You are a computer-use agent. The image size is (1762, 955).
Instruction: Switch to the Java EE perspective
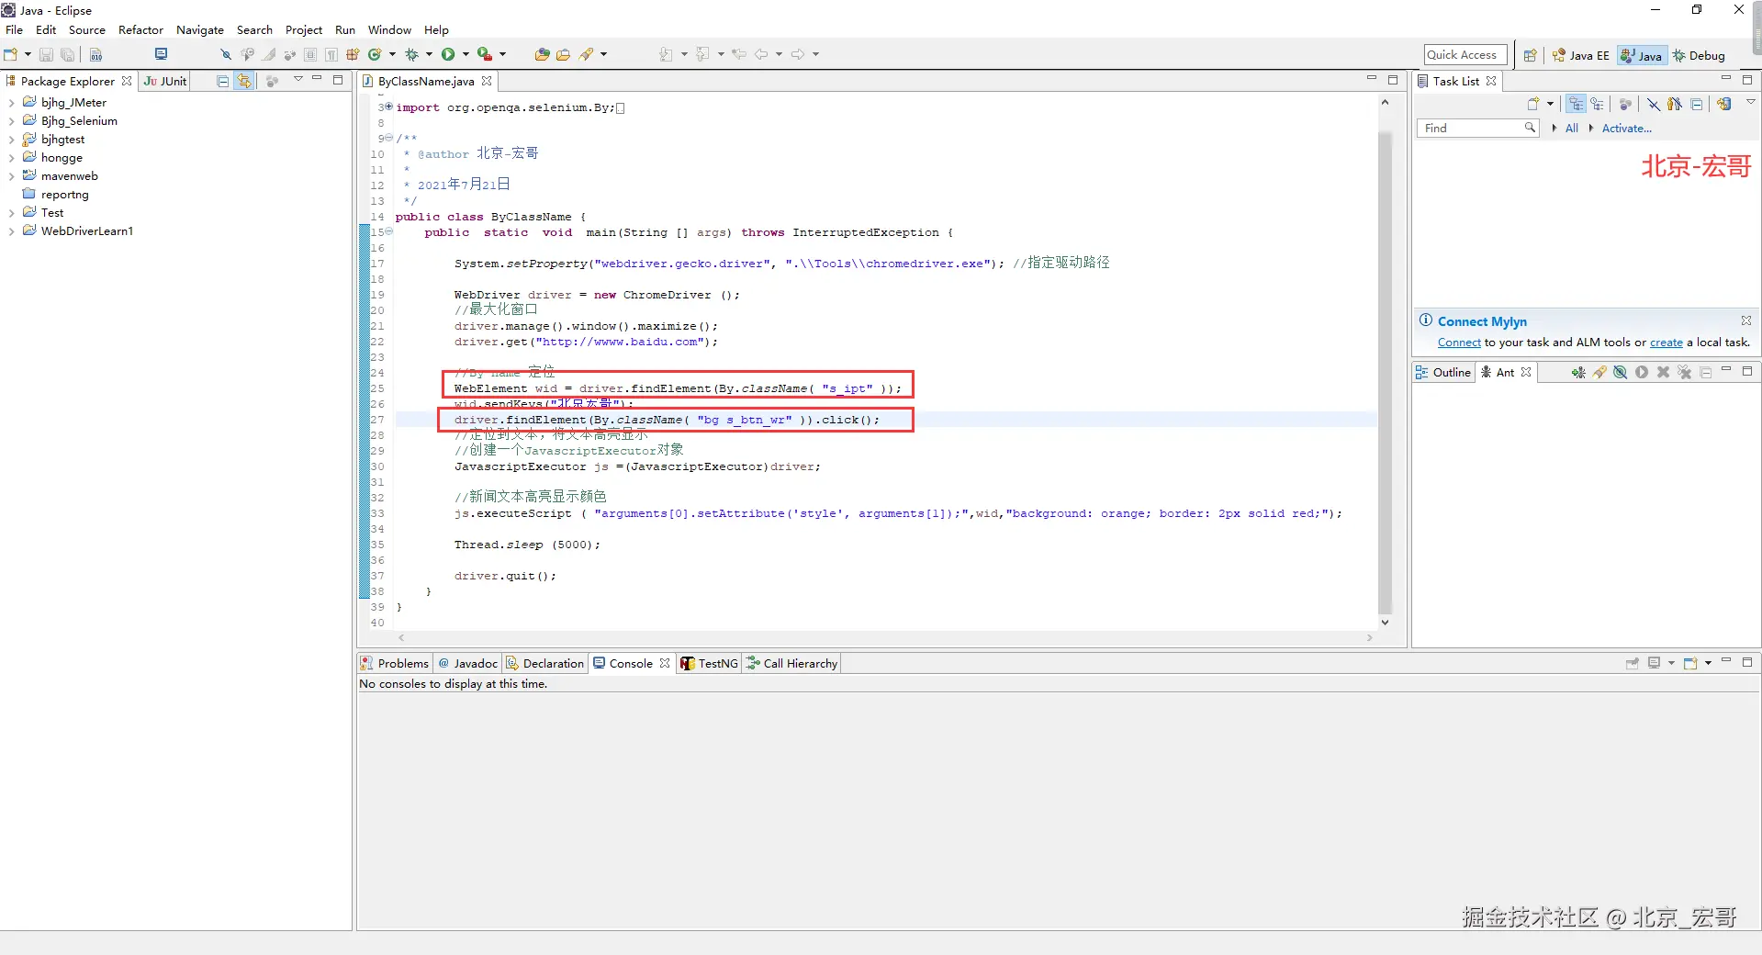pos(1580,55)
